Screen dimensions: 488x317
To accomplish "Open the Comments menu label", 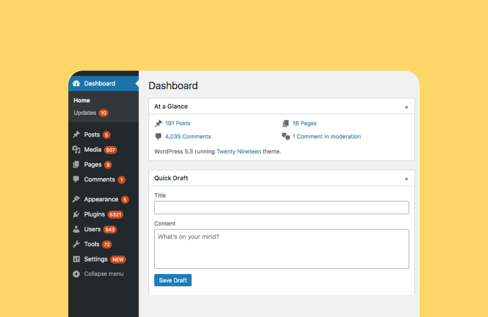I will tap(100, 179).
